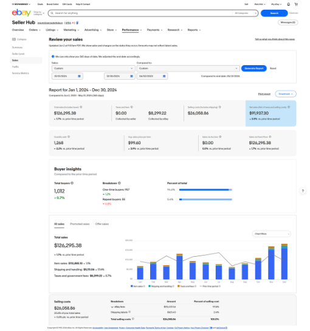Click the eBay logo
Viewport: 310px width, 331px height.
click(21, 13)
